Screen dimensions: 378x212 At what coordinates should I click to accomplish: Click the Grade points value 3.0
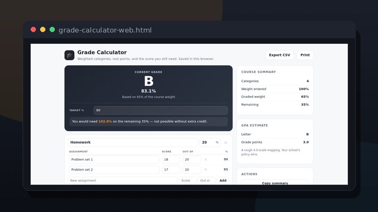[x=306, y=142]
